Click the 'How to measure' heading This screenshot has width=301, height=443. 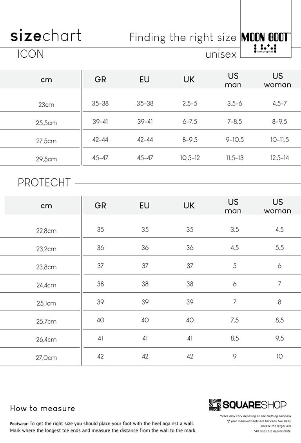(x=43, y=408)
